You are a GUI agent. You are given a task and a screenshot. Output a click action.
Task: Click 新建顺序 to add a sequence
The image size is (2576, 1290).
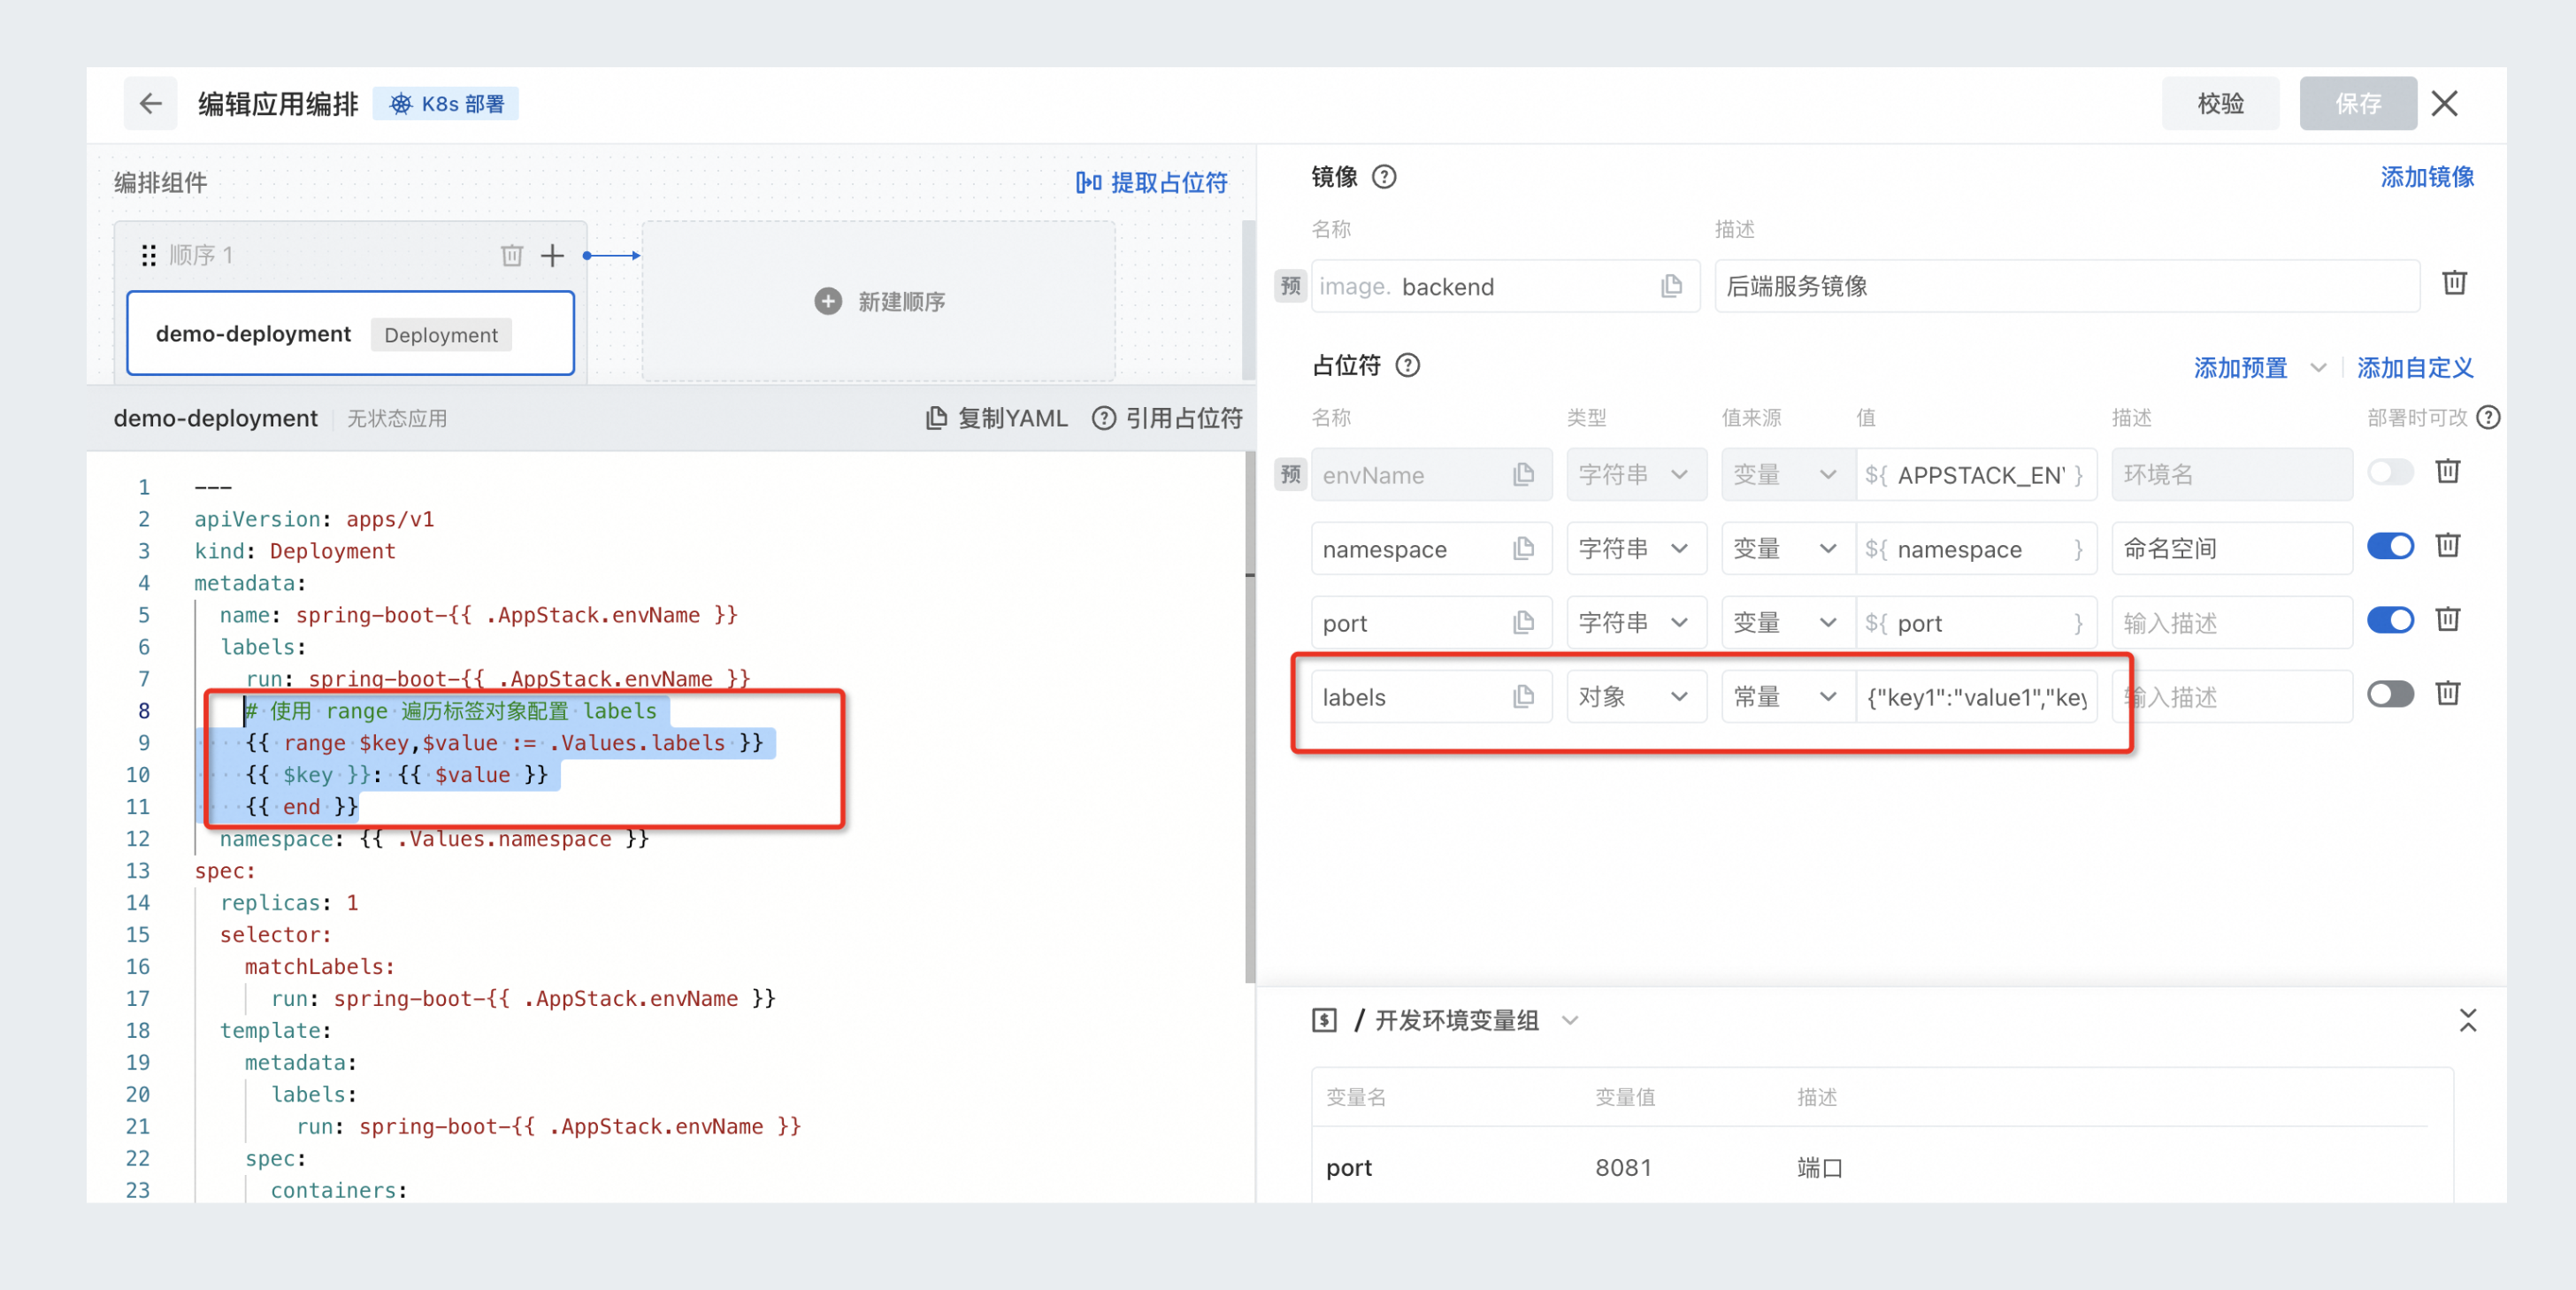[x=879, y=301]
